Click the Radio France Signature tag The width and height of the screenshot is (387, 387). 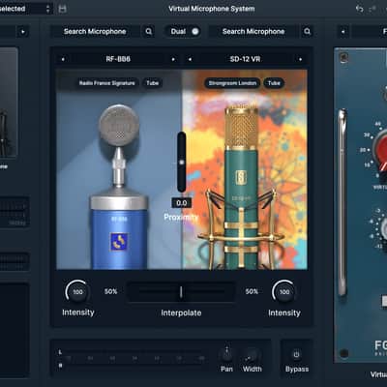click(107, 83)
